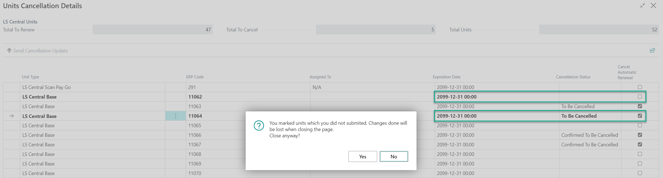Click the Send Cancellation Update arrow icon

coord(9,51)
